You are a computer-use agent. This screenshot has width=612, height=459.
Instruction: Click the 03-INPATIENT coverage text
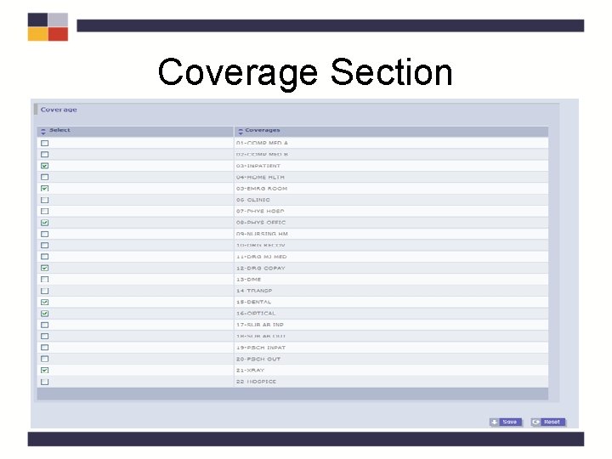click(x=258, y=166)
